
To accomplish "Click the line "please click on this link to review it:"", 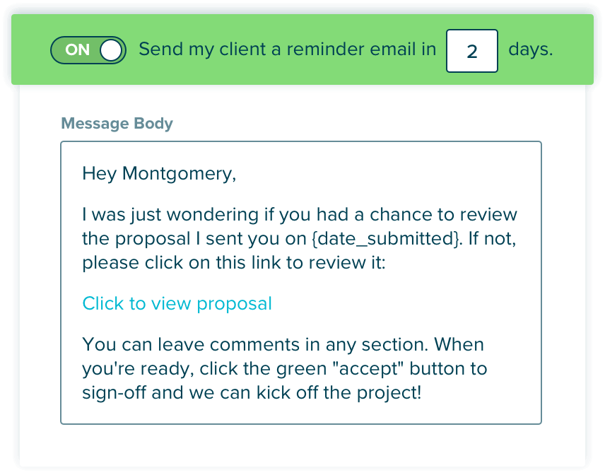I will pos(233,263).
